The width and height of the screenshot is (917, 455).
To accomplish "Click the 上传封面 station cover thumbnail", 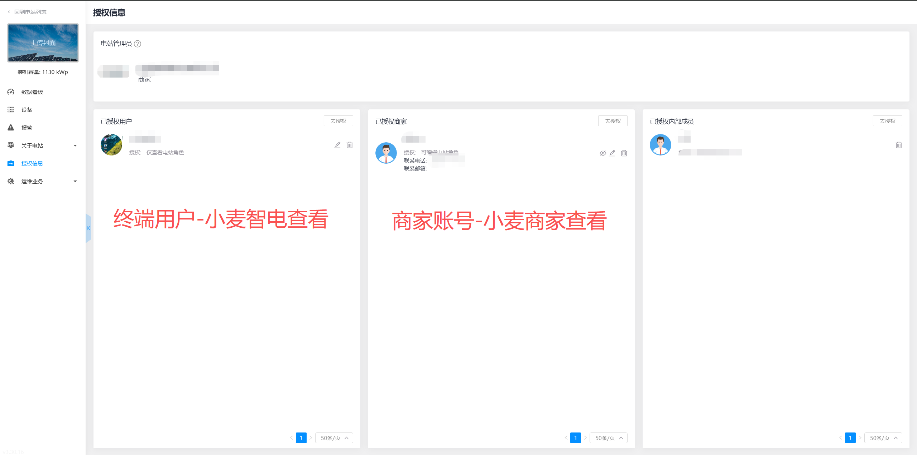I will [43, 43].
